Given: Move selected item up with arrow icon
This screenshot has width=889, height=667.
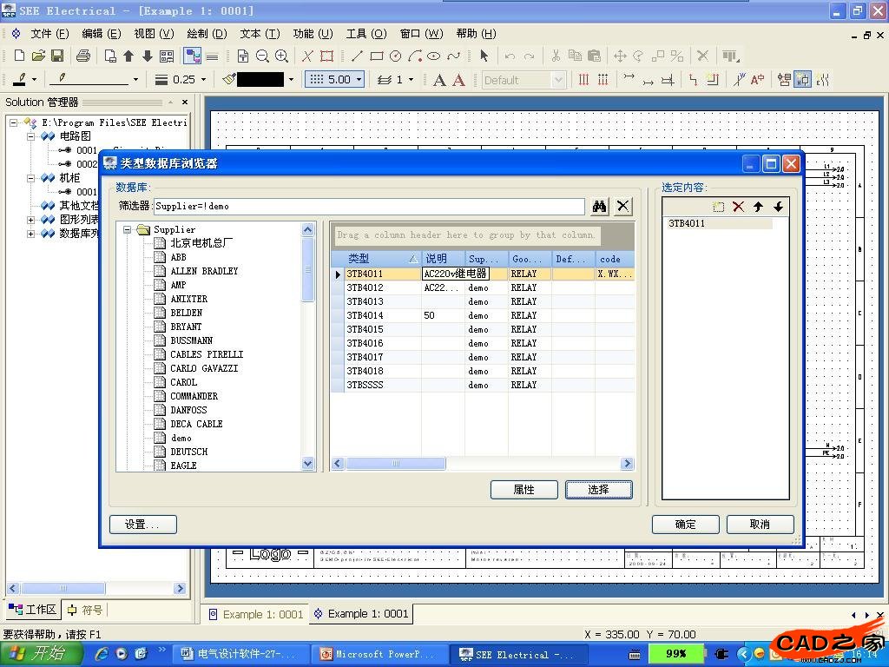Looking at the screenshot, I should (758, 207).
